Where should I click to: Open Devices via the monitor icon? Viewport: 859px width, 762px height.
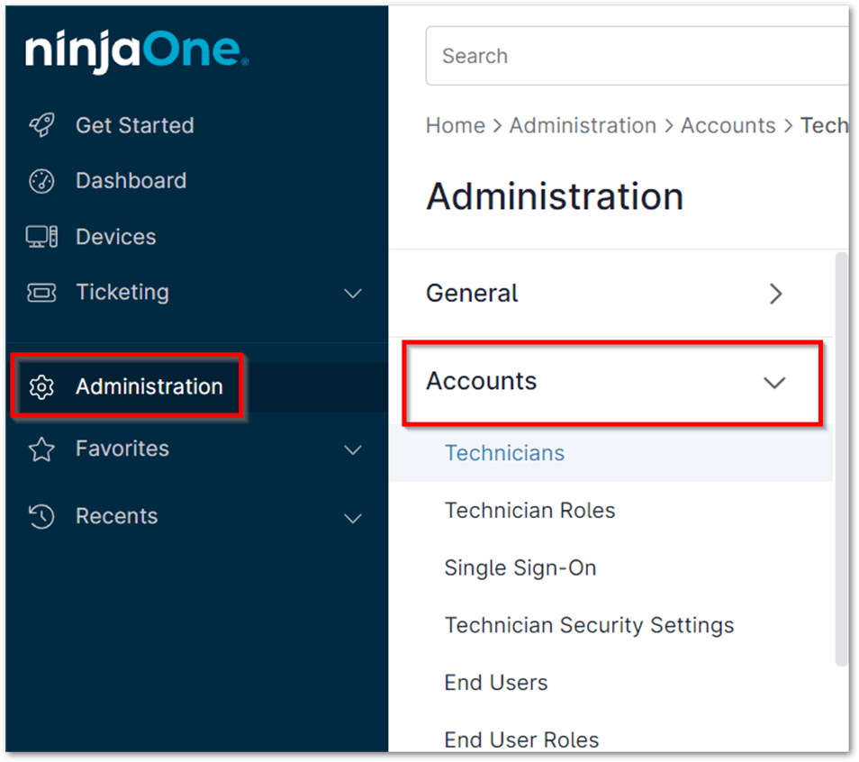click(x=41, y=236)
